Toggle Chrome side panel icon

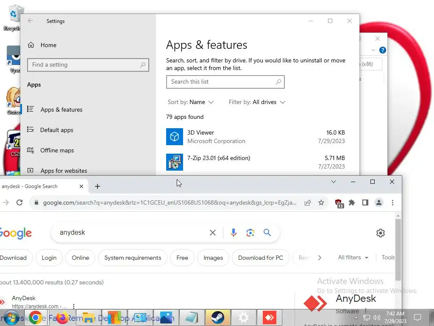pyautogui.click(x=365, y=202)
